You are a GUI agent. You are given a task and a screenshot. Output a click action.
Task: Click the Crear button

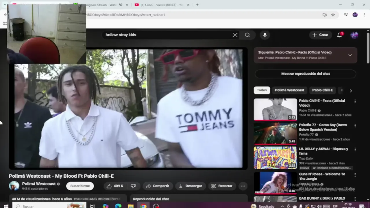[320, 35]
